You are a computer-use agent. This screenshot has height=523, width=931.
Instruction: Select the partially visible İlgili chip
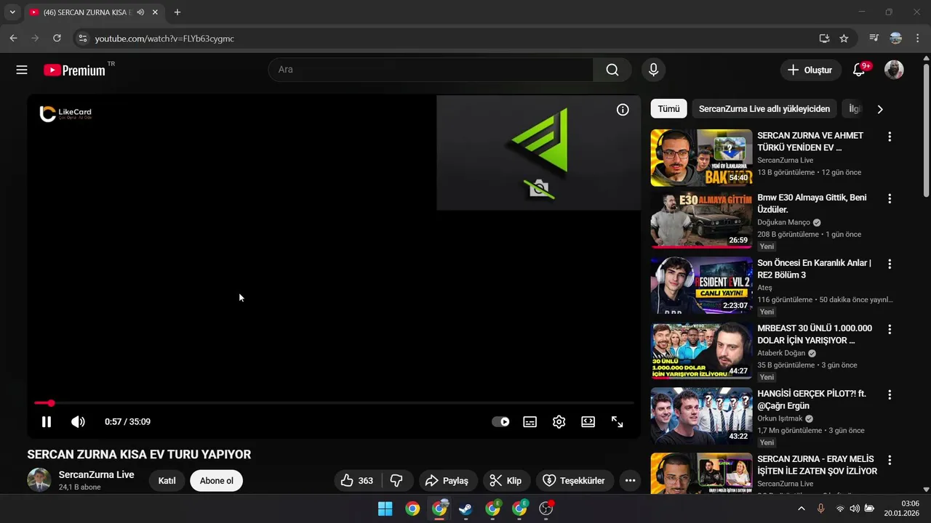pyautogui.click(x=855, y=109)
